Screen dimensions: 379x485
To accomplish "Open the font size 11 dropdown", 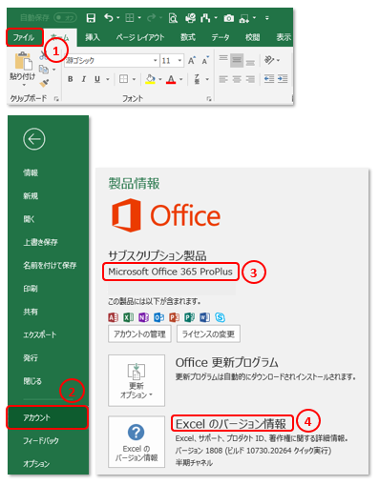I will (x=179, y=60).
